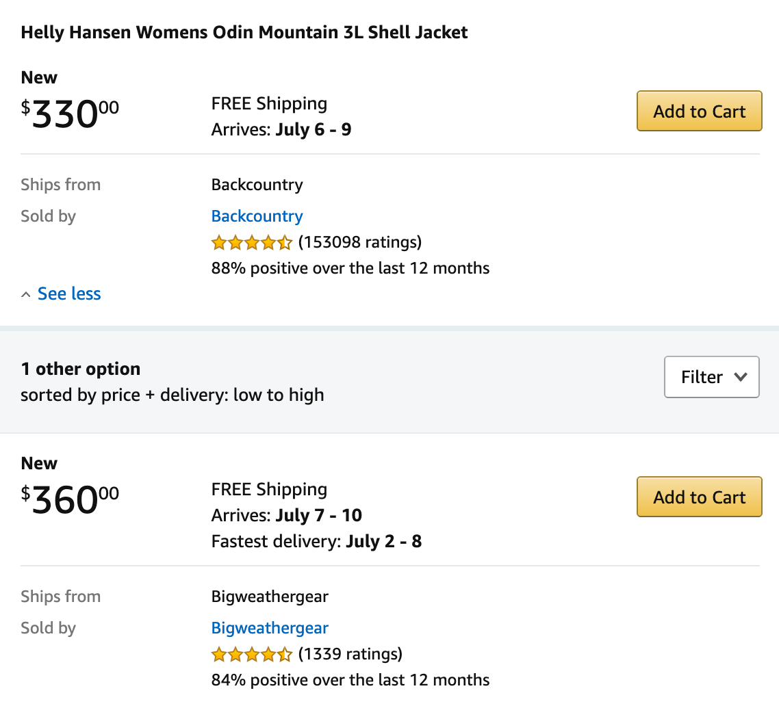The width and height of the screenshot is (779, 706).
Task: Click Backcountry's 88% positive feedback text
Action: (x=350, y=267)
